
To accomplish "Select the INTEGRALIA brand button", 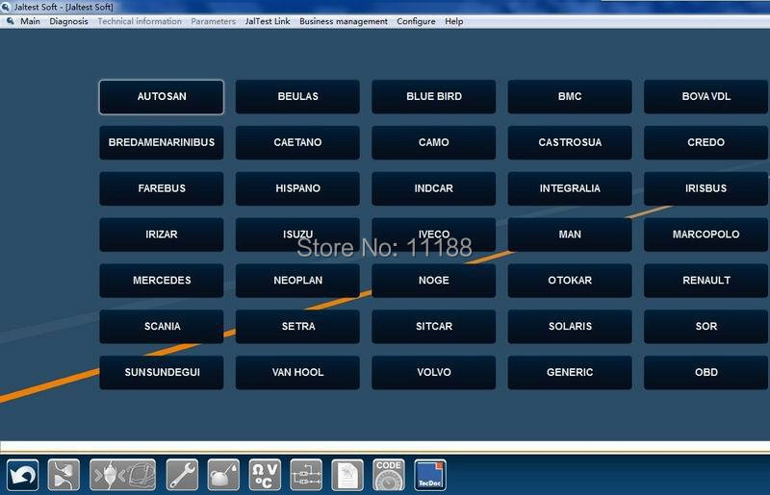I will pos(570,188).
